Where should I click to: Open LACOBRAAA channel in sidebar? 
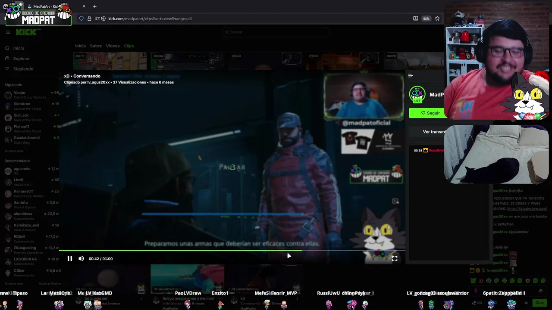click(32, 261)
